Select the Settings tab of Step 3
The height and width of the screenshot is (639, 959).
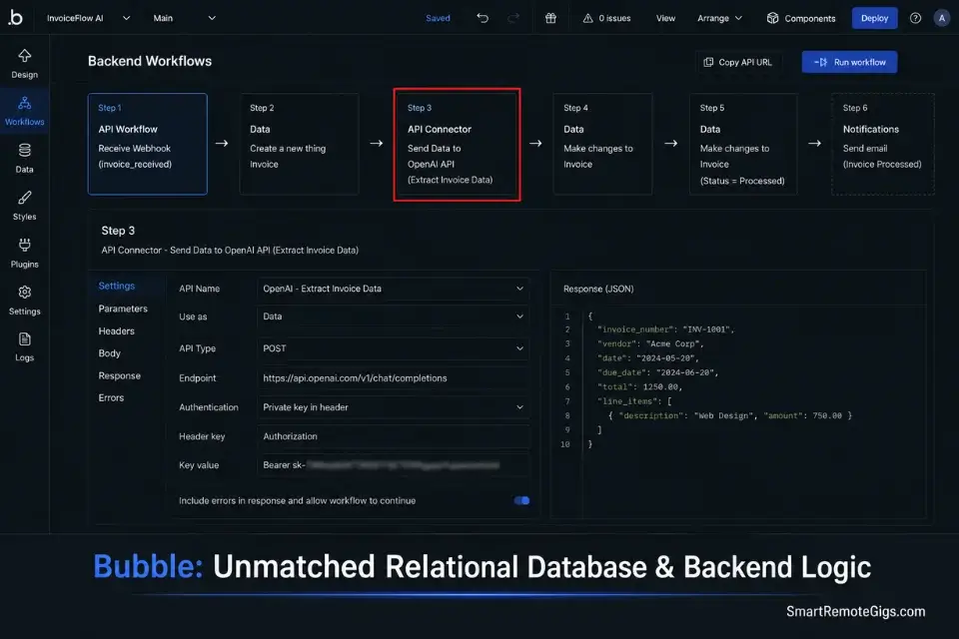point(116,286)
